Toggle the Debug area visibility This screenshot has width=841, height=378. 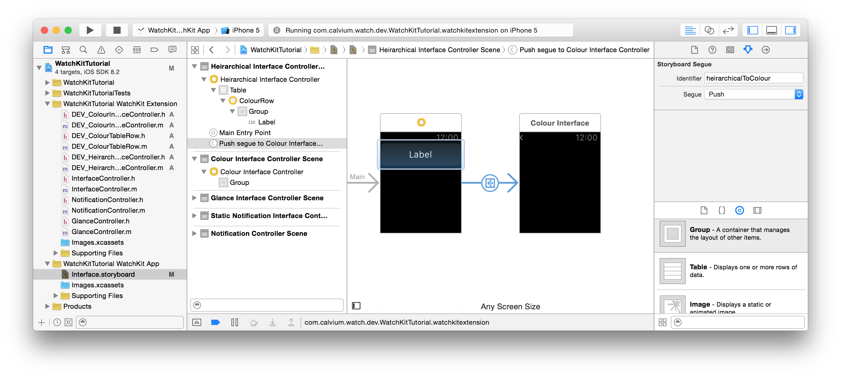771,30
